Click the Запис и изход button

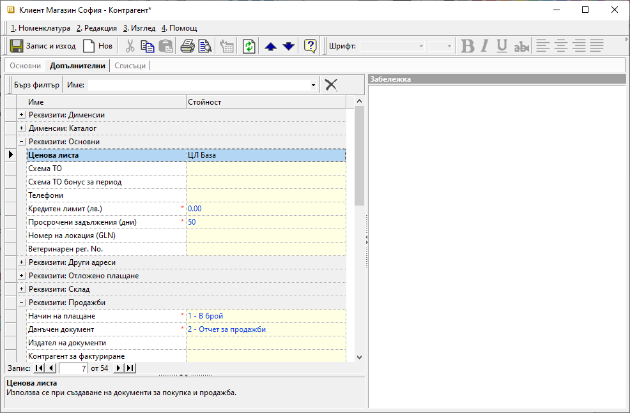[43, 46]
